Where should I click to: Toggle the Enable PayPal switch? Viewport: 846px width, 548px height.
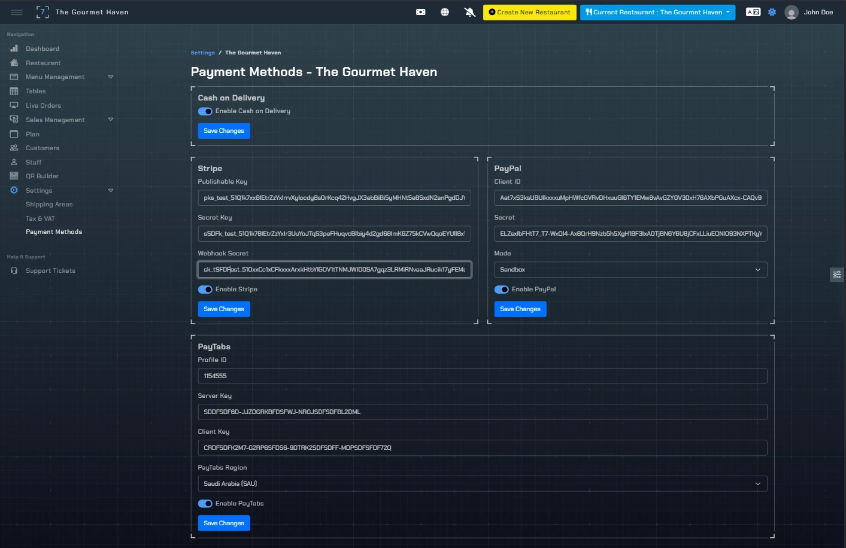[x=502, y=290]
